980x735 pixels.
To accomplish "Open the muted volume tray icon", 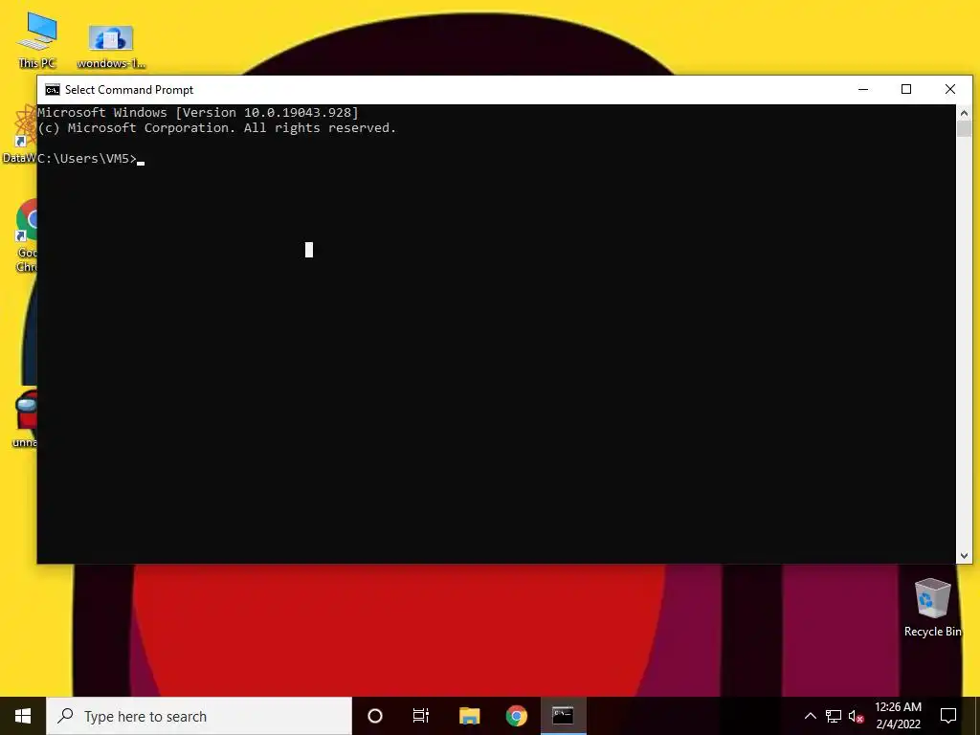I will (x=857, y=716).
